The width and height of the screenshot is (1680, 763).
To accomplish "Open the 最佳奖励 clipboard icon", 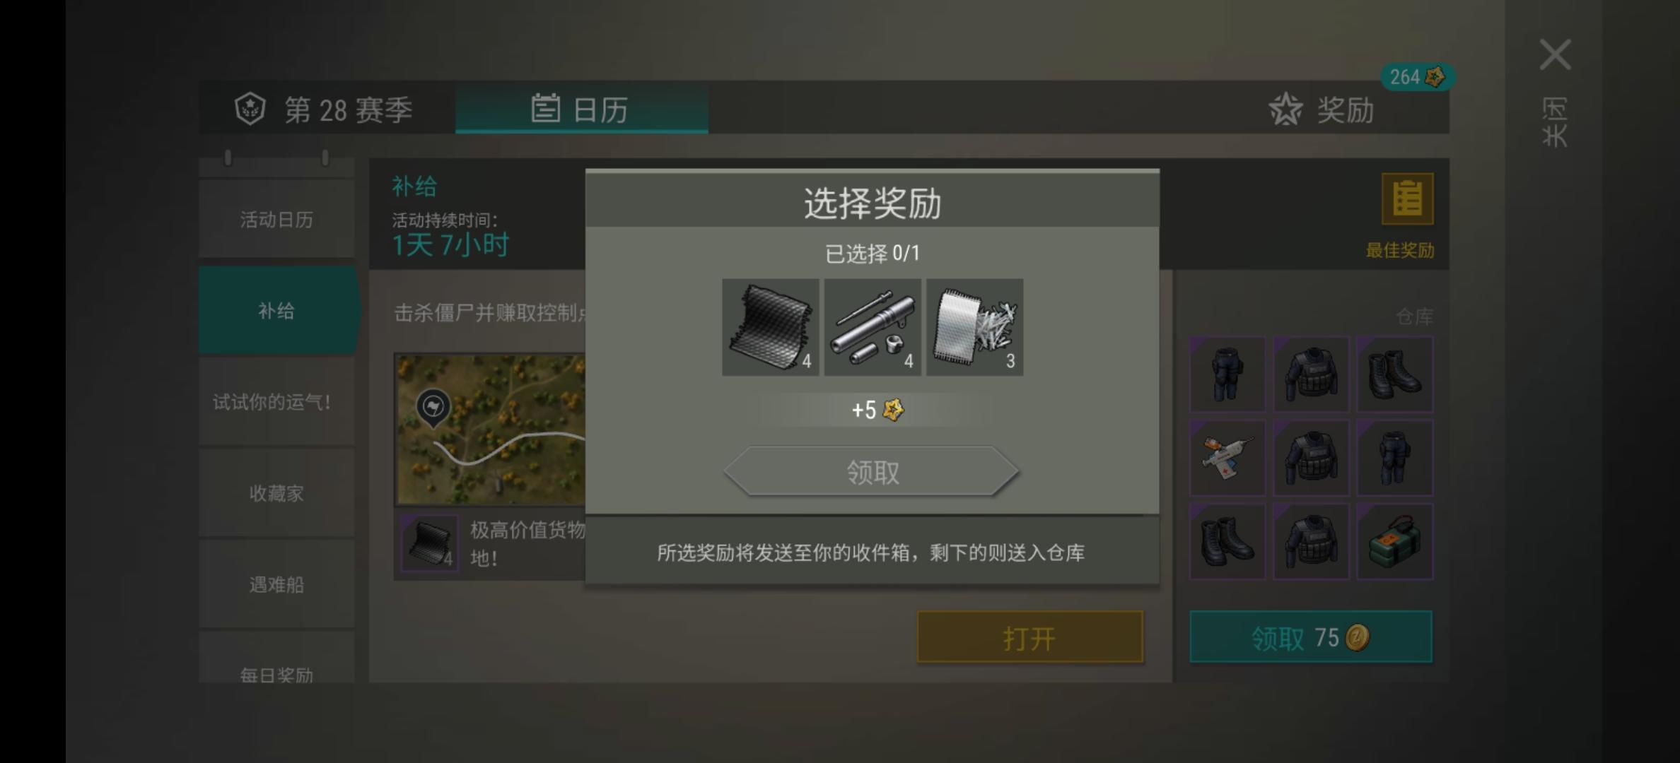I will [1407, 199].
